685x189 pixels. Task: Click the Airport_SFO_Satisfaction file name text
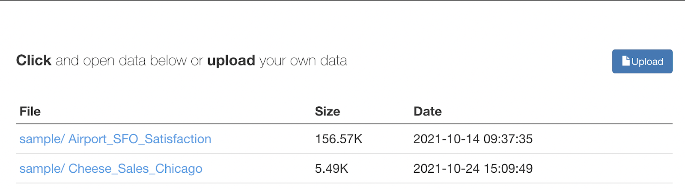click(140, 139)
